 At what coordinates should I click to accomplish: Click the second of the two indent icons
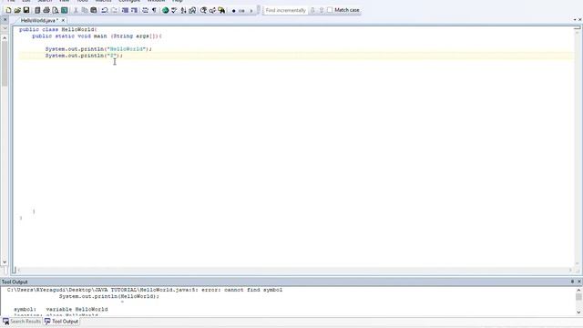134,10
